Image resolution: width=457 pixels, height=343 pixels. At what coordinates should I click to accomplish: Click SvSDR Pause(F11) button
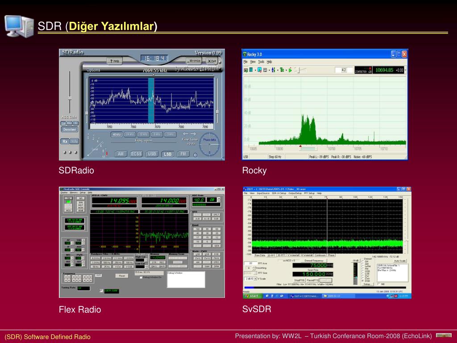(312, 280)
